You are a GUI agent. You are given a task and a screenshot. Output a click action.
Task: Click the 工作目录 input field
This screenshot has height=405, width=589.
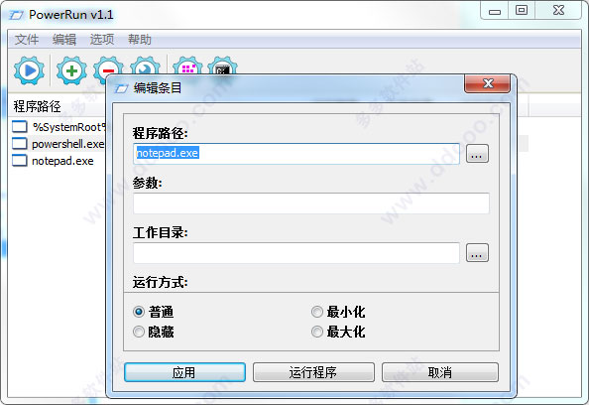click(296, 253)
